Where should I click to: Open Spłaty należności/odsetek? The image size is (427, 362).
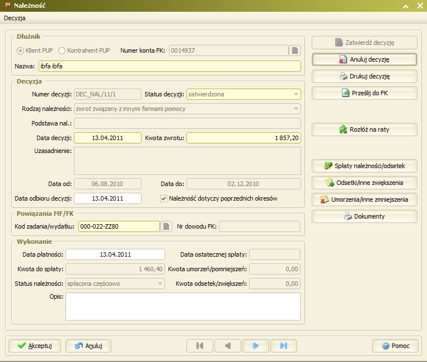[x=364, y=166]
